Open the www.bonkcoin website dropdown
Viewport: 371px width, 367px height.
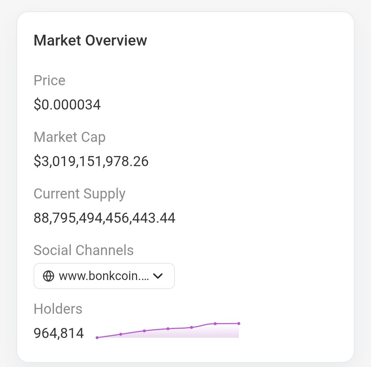[104, 276]
